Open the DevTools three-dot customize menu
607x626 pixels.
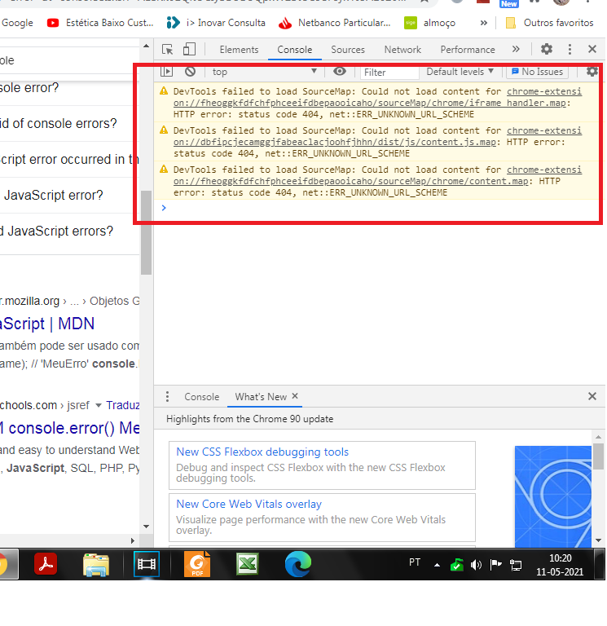pyautogui.click(x=570, y=49)
